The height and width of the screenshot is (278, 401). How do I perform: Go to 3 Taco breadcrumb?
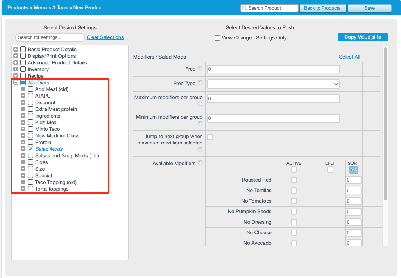pos(60,8)
